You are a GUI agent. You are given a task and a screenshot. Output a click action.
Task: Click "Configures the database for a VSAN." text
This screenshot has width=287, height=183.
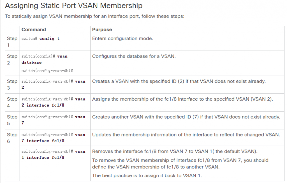[134, 56]
